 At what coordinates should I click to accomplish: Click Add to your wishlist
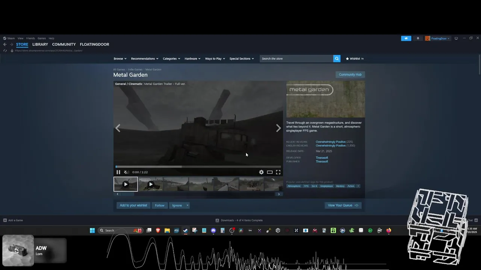click(133, 205)
